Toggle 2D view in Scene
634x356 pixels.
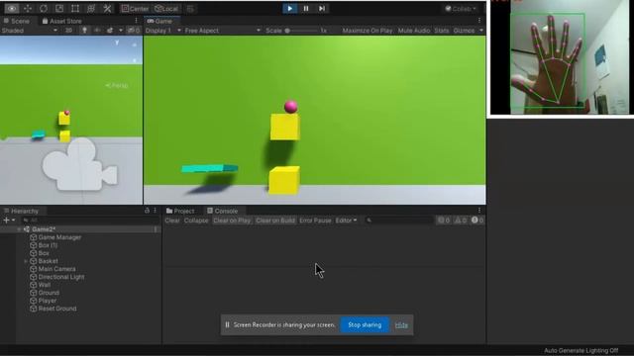68,31
